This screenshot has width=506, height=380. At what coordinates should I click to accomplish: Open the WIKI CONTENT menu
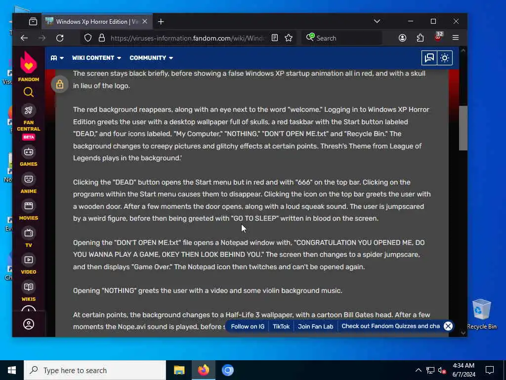pos(96,58)
